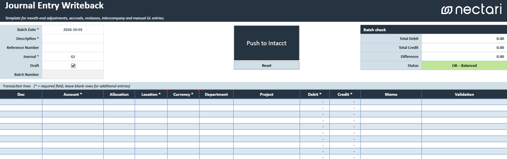
Task: Click the Allocation column header
Action: tap(119, 94)
